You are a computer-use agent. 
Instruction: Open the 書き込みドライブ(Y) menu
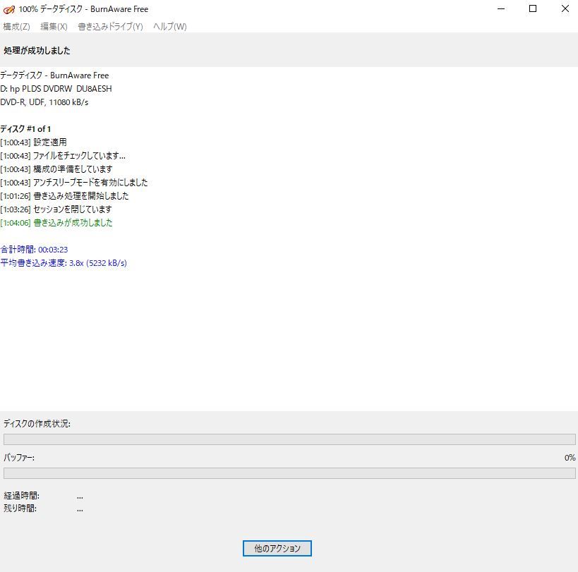[110, 27]
